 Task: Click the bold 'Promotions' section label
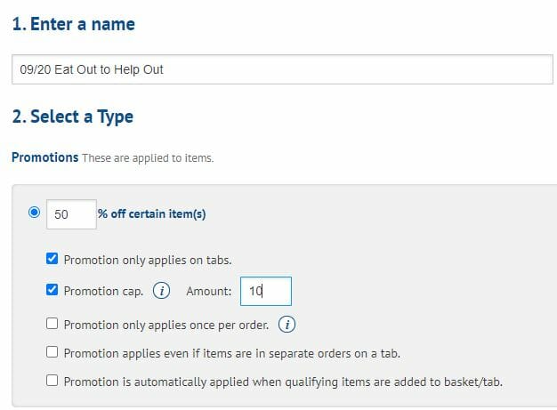tap(44, 157)
